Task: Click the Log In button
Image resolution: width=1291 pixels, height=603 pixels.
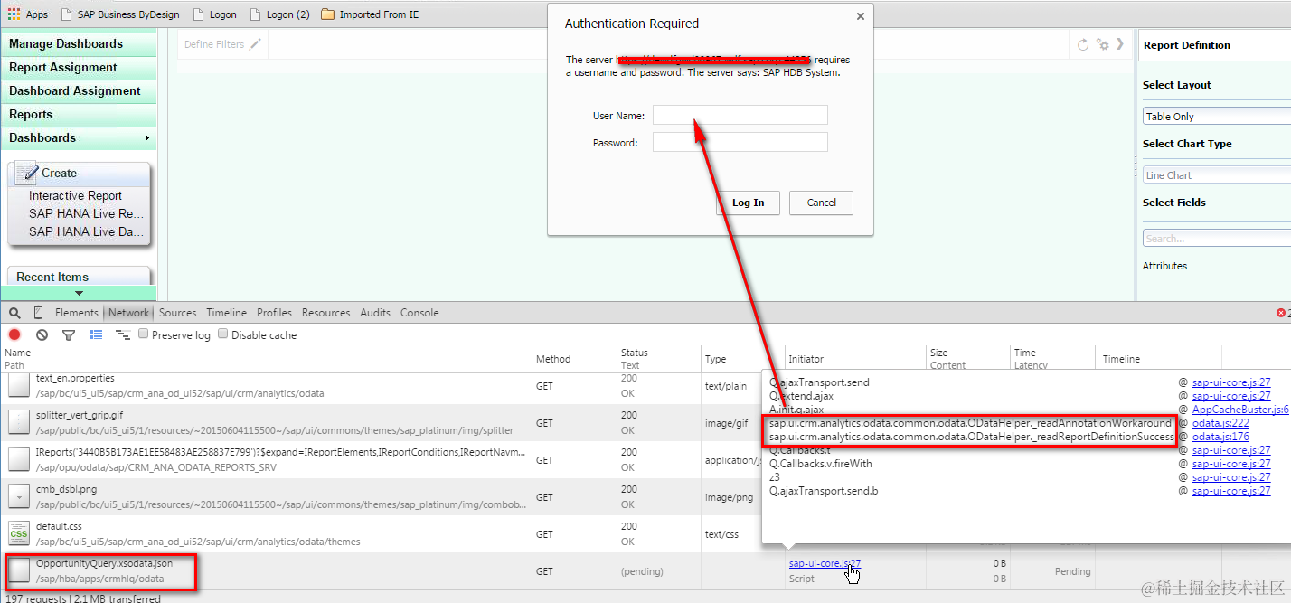Action: tap(748, 203)
